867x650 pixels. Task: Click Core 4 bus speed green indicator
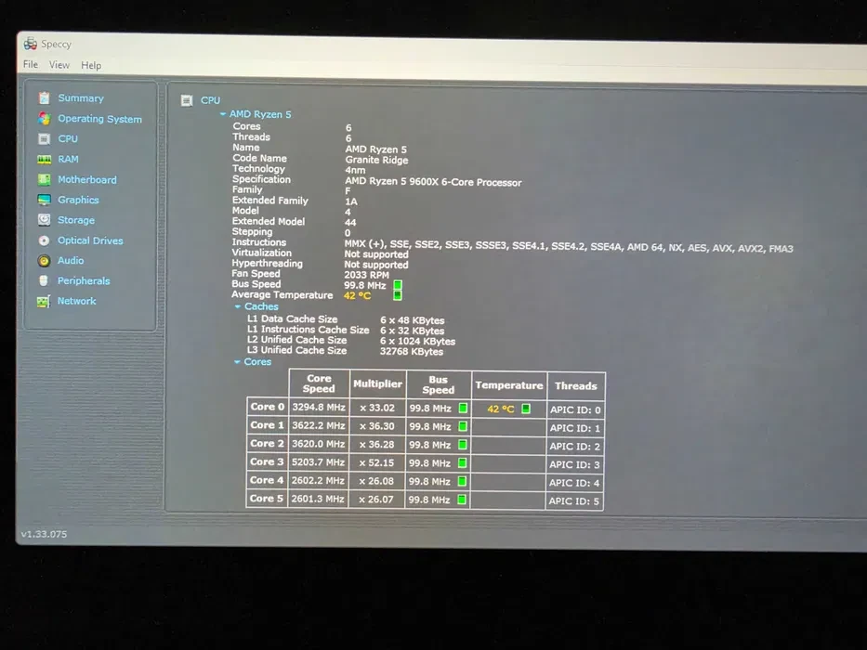pos(462,481)
